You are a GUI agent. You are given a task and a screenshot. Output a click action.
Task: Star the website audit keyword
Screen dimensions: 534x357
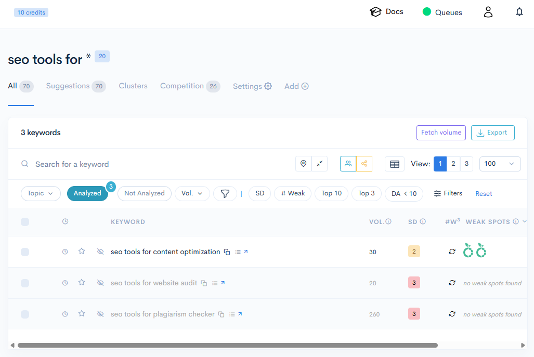(82, 283)
